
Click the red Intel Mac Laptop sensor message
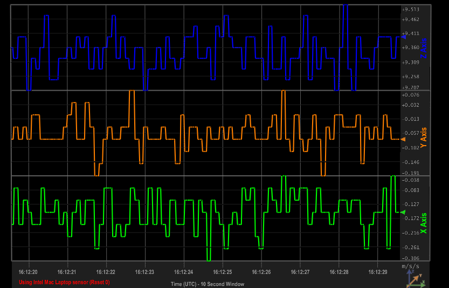(x=64, y=282)
